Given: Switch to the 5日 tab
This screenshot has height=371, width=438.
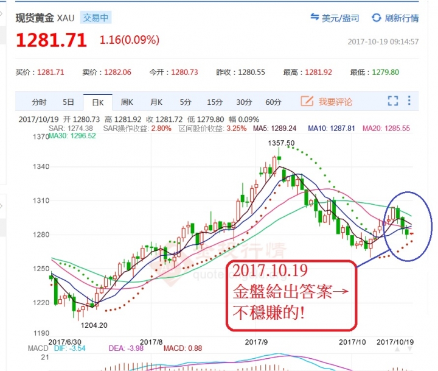Looking at the screenshot, I should tap(68, 102).
